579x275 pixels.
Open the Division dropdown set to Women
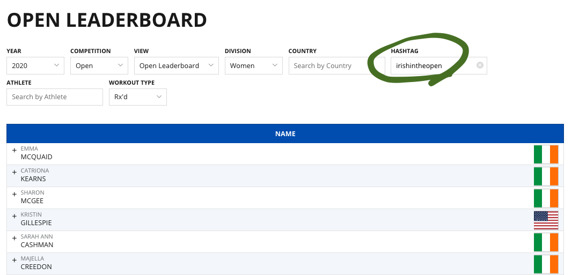tap(253, 65)
